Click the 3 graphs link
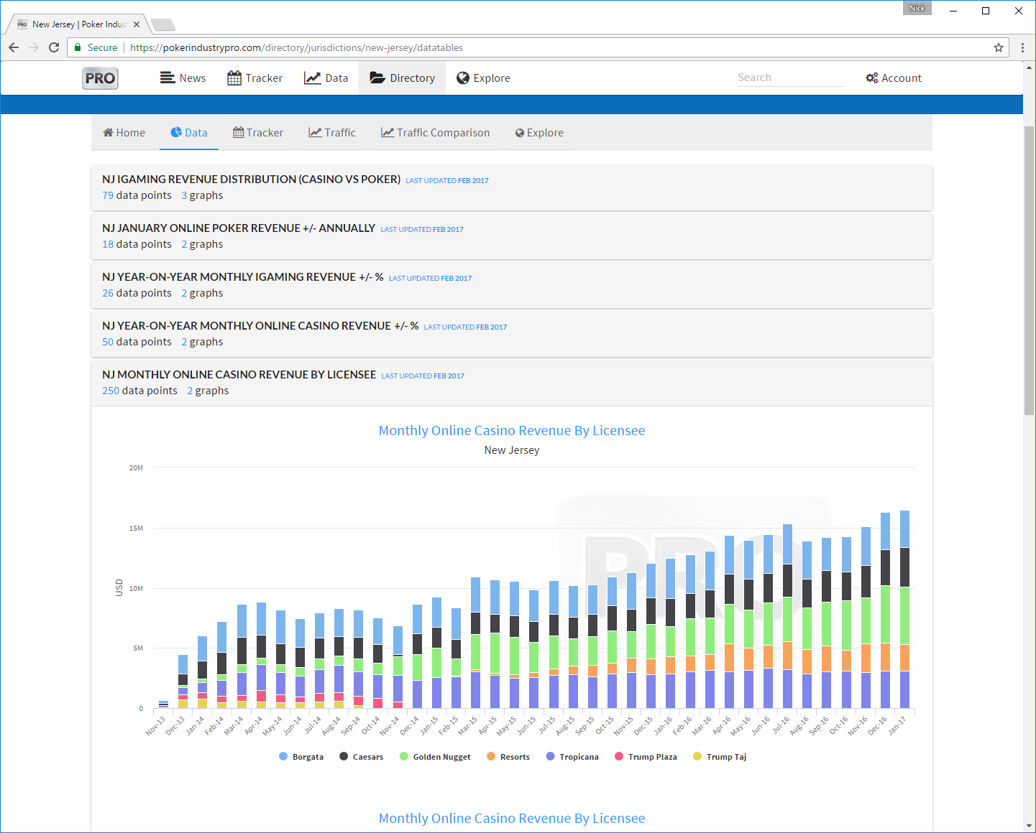Screen dimensions: 1036x833 pos(202,195)
